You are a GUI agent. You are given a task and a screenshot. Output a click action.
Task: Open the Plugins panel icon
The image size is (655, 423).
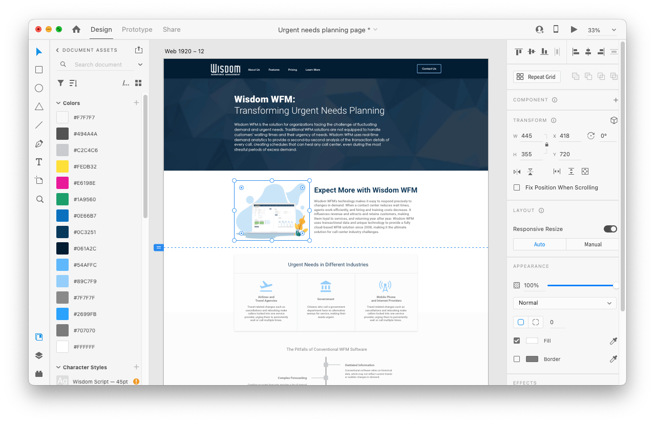(39, 374)
